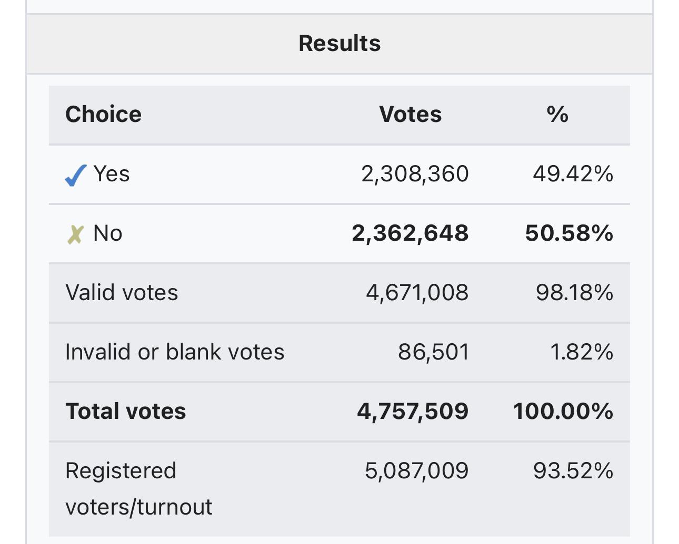The image size is (679, 544).
Task: Click the Total votes row label
Action: 126,412
